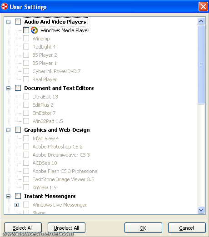Check the ACDSee 10 checkbox
Screen dimensions: 209x237
click(26, 163)
